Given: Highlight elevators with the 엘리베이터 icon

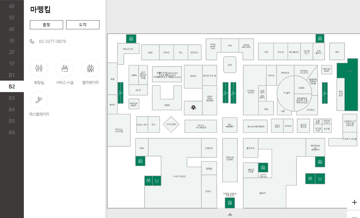Looking at the screenshot, I should click(90, 68).
